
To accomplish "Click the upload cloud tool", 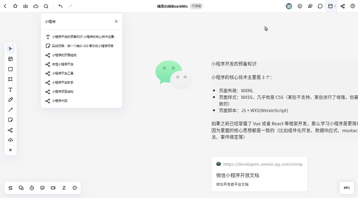I will point(10,140).
